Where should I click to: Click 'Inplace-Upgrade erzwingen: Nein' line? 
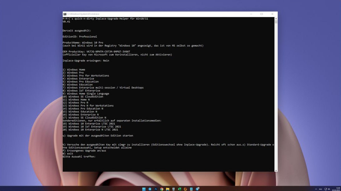[x=86, y=61]
